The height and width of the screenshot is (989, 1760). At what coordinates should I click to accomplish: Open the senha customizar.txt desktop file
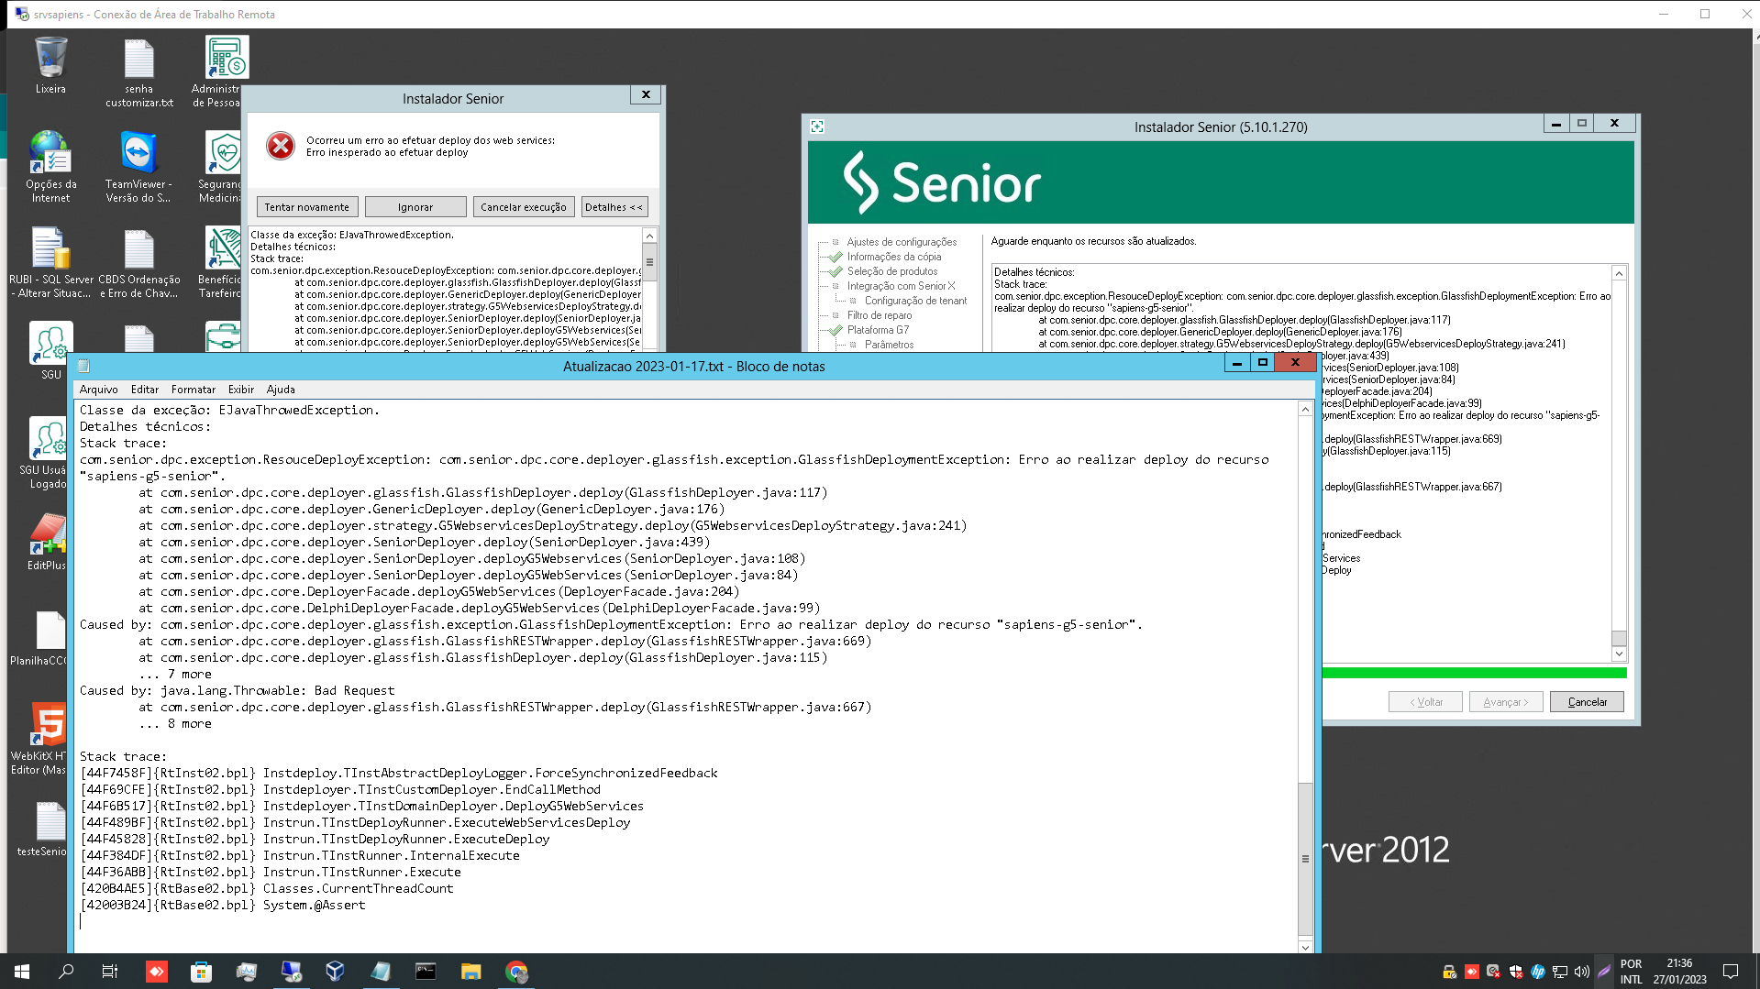pos(139,72)
